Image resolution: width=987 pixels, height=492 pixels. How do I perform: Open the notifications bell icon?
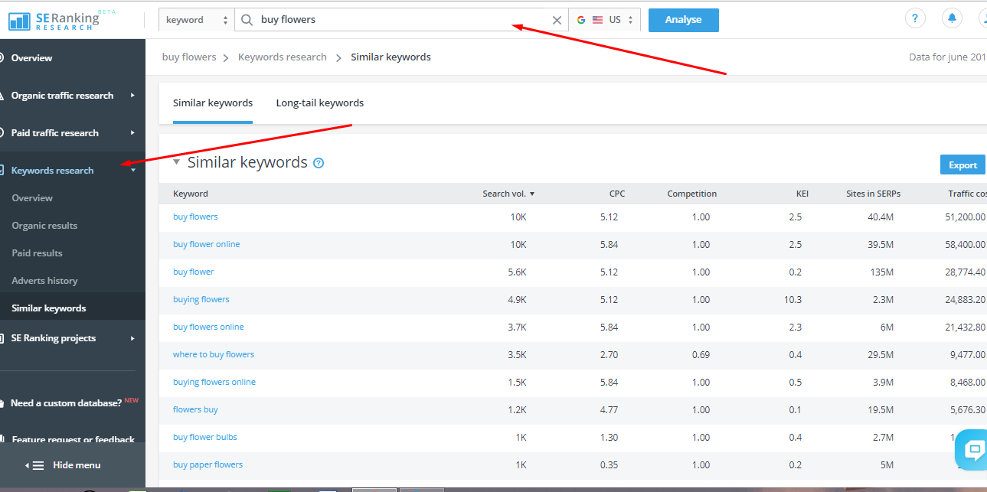point(952,17)
